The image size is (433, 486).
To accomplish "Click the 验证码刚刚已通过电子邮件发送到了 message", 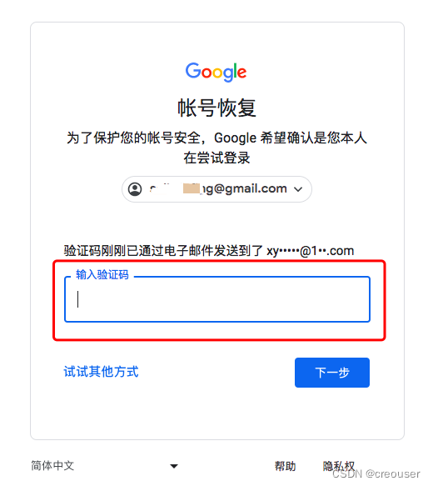I will click(x=163, y=251).
